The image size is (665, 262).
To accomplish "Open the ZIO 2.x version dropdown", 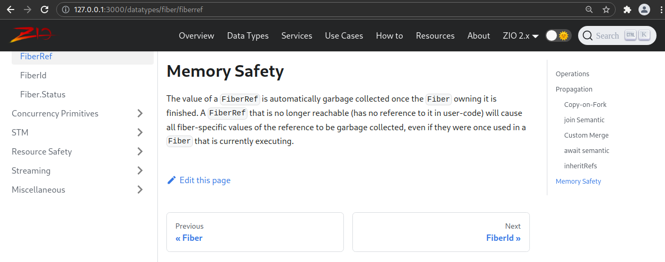I will tap(520, 35).
